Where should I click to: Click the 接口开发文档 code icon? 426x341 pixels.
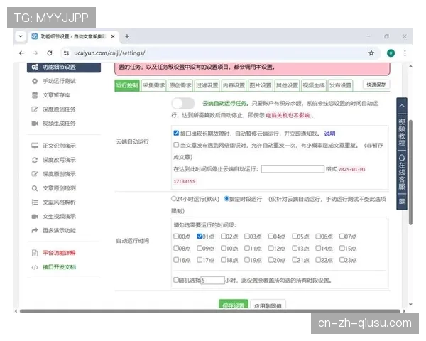35,267
